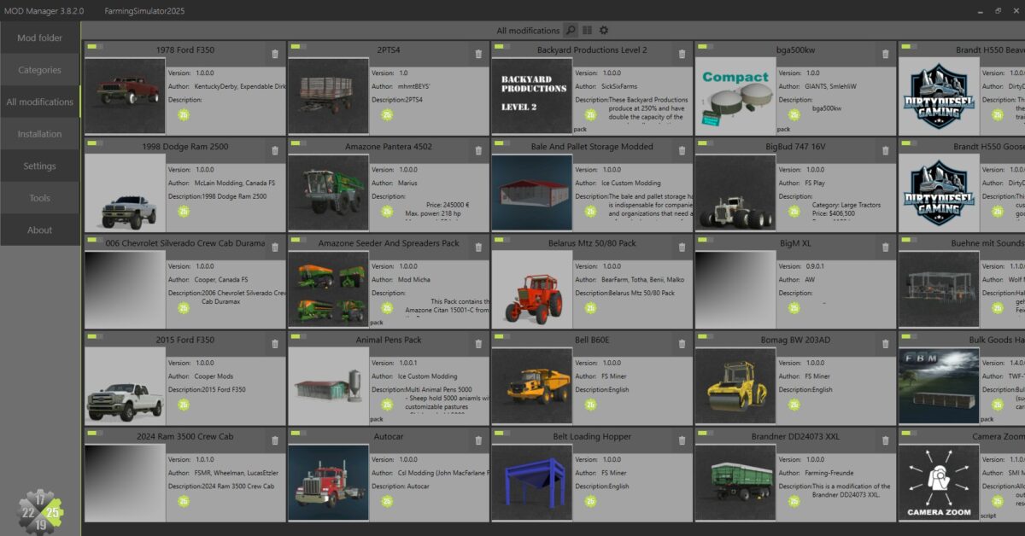This screenshot has height=536, width=1025.
Task: Open the gear settings icon in the top toolbar
Action: point(604,30)
